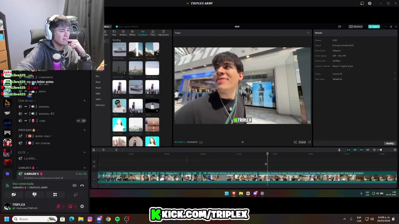Disconnect from the Discord voice call
The width and height of the screenshot is (399, 224).
click(82, 185)
